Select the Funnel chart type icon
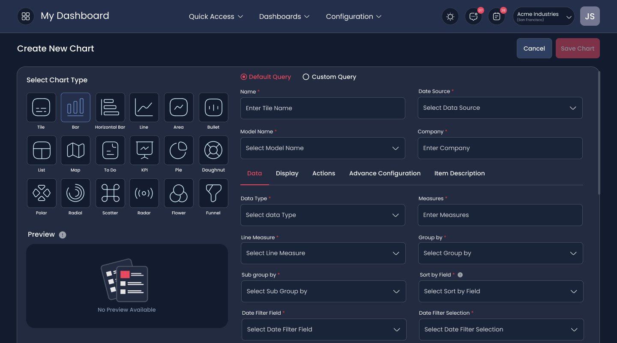 point(213,193)
